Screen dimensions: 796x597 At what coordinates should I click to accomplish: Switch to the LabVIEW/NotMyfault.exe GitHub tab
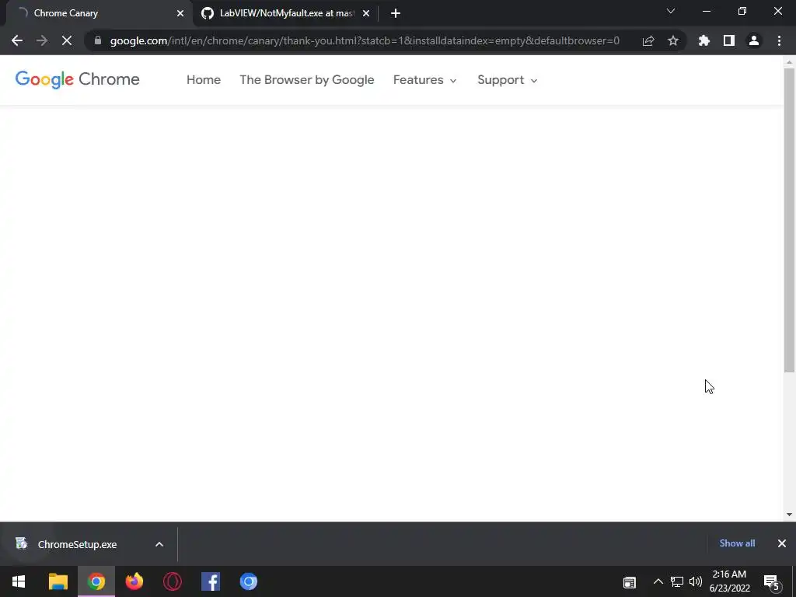pos(286,13)
